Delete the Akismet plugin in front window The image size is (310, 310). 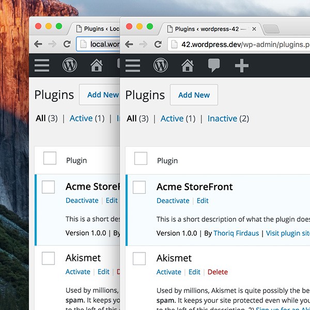218,272
